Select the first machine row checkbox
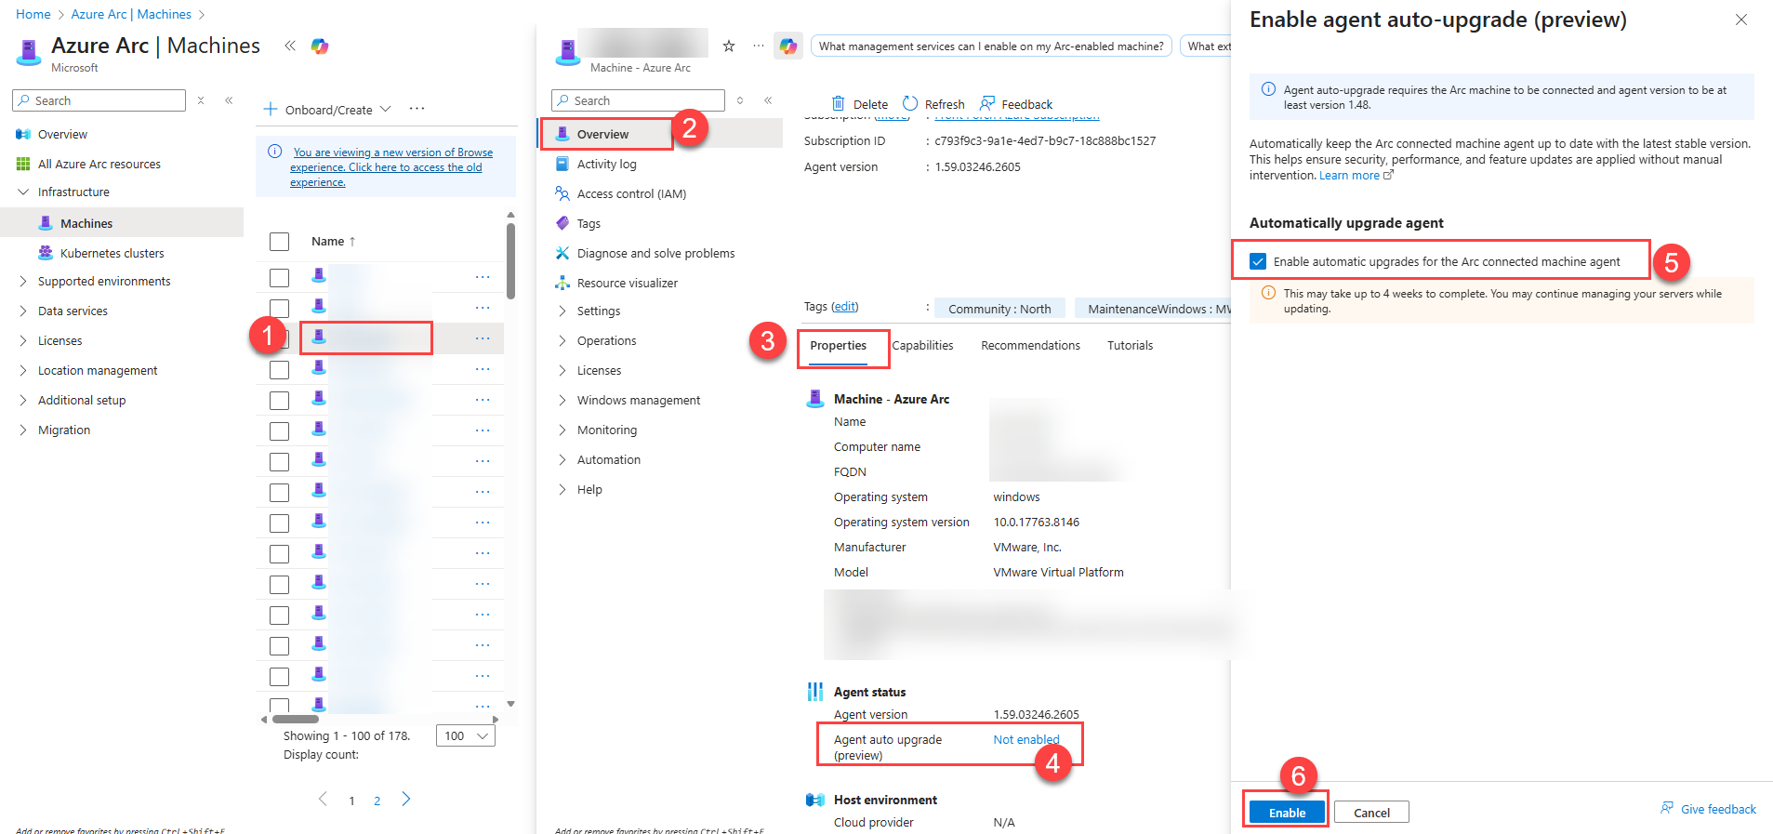Image resolution: width=1773 pixels, height=834 pixels. 279,277
